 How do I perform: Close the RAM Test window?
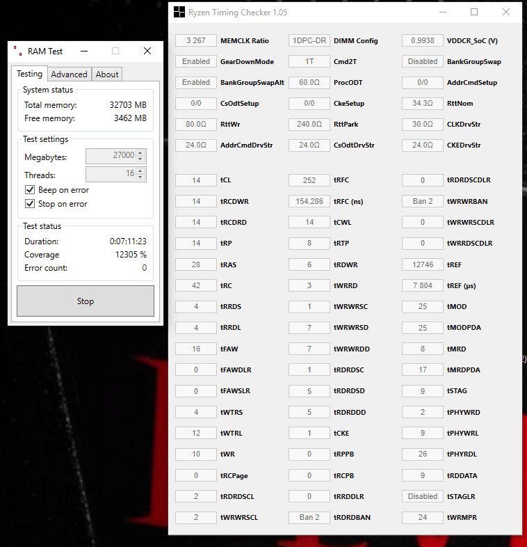(x=147, y=51)
